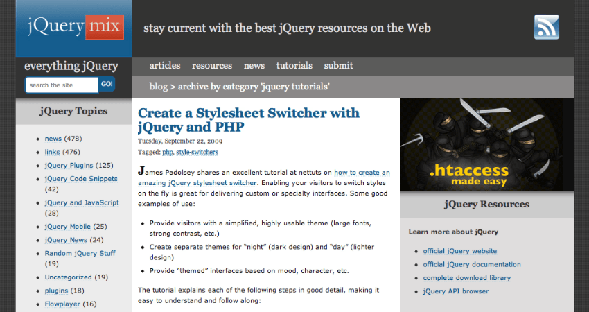Open the .htaccess made easy banner
589x312 pixels.
click(x=487, y=144)
